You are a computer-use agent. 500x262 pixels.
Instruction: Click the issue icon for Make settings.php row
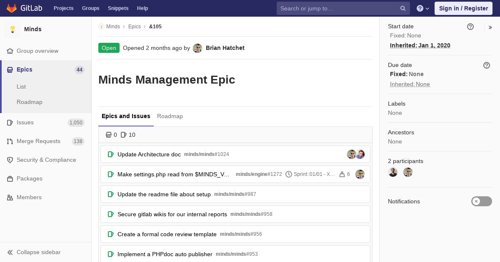point(111,174)
